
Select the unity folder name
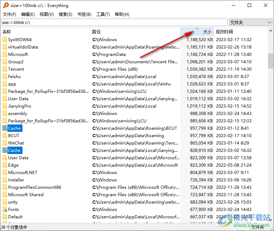13,202
